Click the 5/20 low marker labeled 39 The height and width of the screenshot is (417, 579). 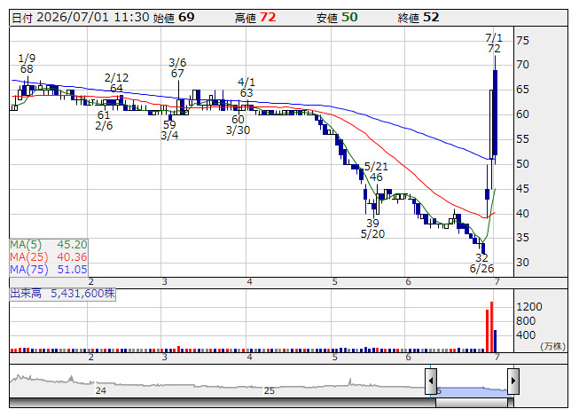pyautogui.click(x=372, y=228)
